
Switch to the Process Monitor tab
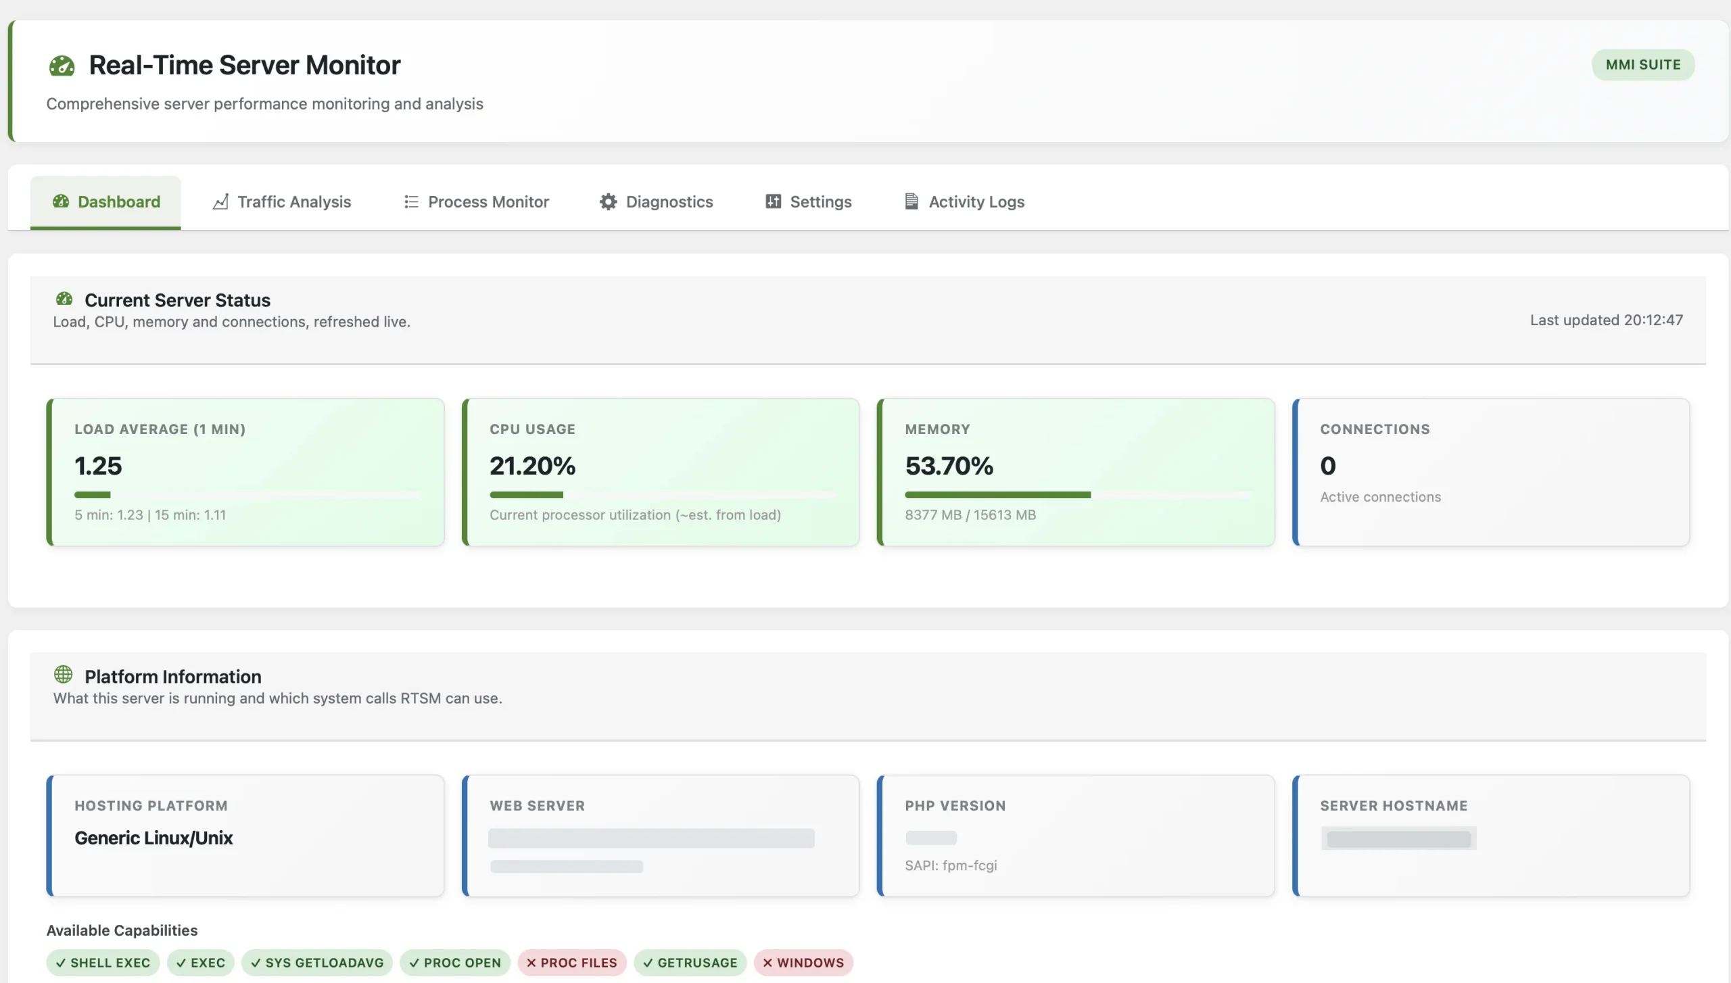(x=476, y=201)
